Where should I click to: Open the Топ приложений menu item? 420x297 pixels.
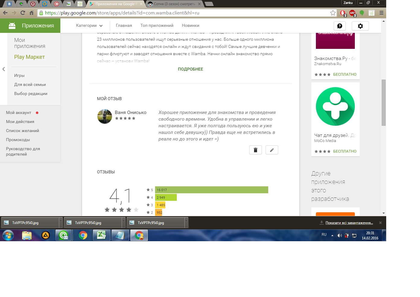coord(157,26)
